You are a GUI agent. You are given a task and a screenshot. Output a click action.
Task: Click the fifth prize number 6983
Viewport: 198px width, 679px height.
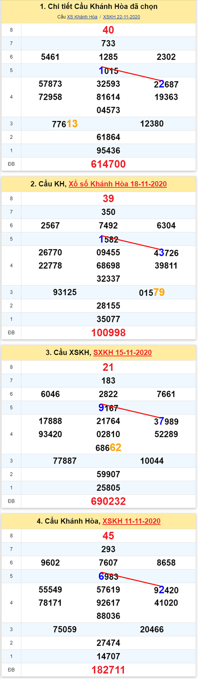click(108, 576)
